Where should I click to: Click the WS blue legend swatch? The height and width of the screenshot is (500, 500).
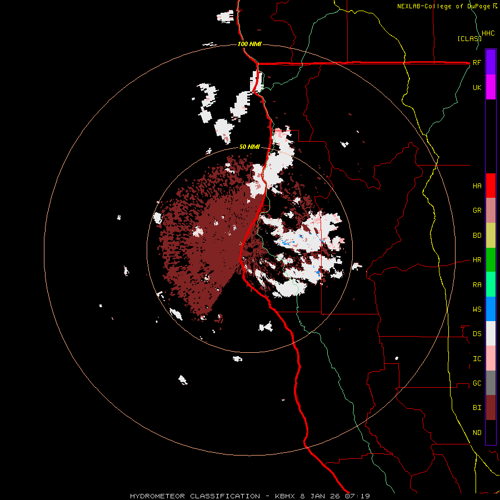(491, 309)
